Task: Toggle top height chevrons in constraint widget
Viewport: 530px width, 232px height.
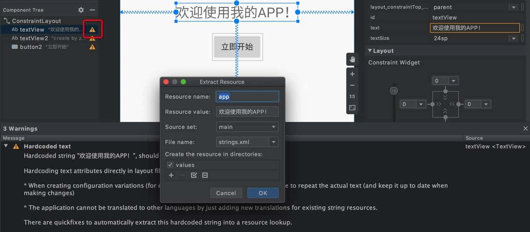Action: [445, 98]
